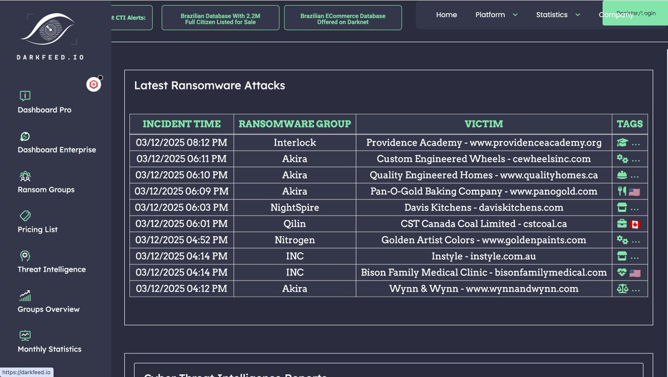Click the VICTIM column header

484,124
